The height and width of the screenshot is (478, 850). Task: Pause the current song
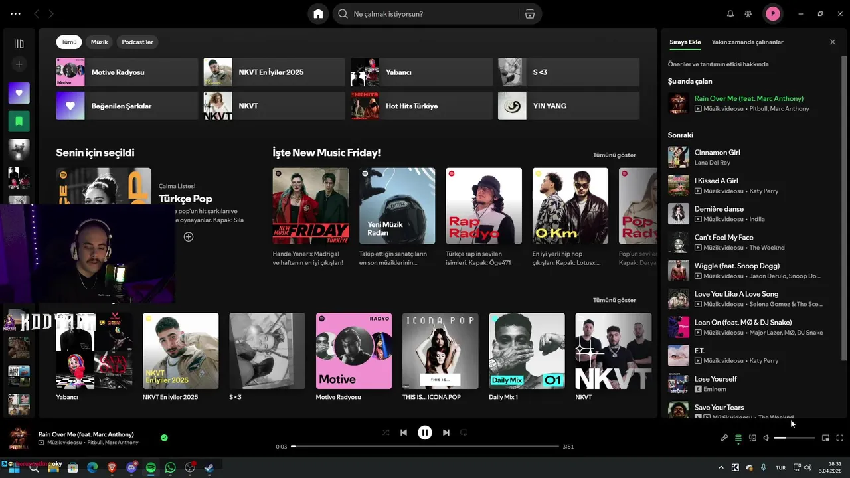425,432
